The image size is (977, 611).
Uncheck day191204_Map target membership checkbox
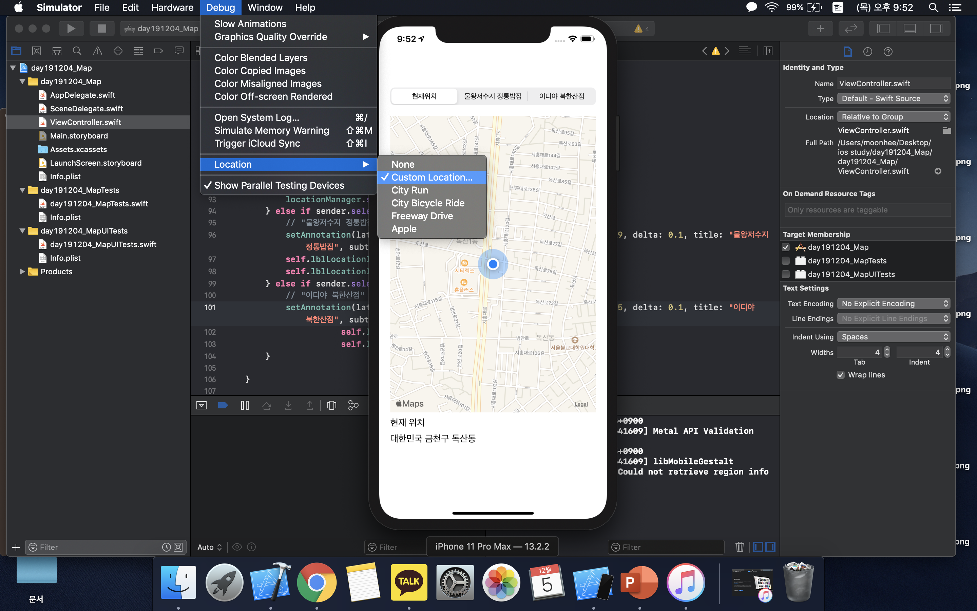786,247
